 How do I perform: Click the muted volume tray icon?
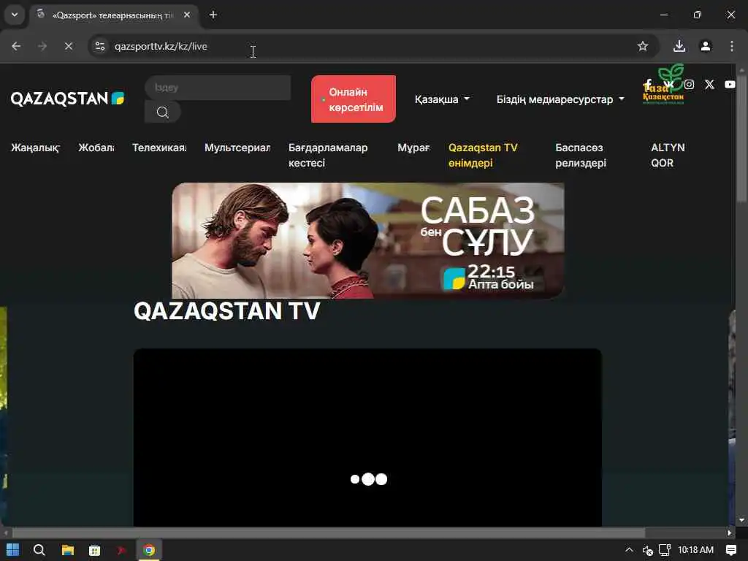pos(647,550)
